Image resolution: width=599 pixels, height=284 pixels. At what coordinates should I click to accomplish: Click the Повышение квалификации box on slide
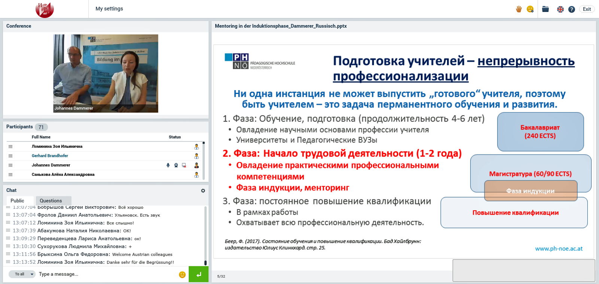[x=514, y=213]
